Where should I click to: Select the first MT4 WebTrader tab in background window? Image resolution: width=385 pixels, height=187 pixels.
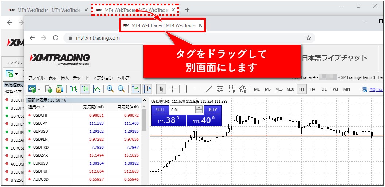coord(48,10)
